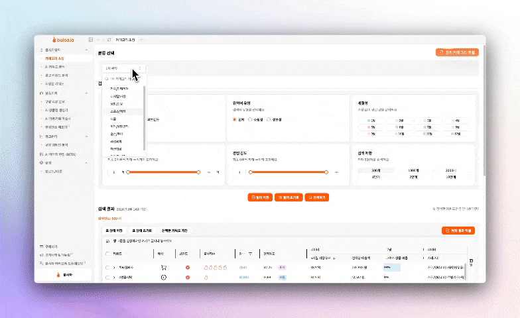Toggle the sidebar collapse icon

[x=90, y=40]
